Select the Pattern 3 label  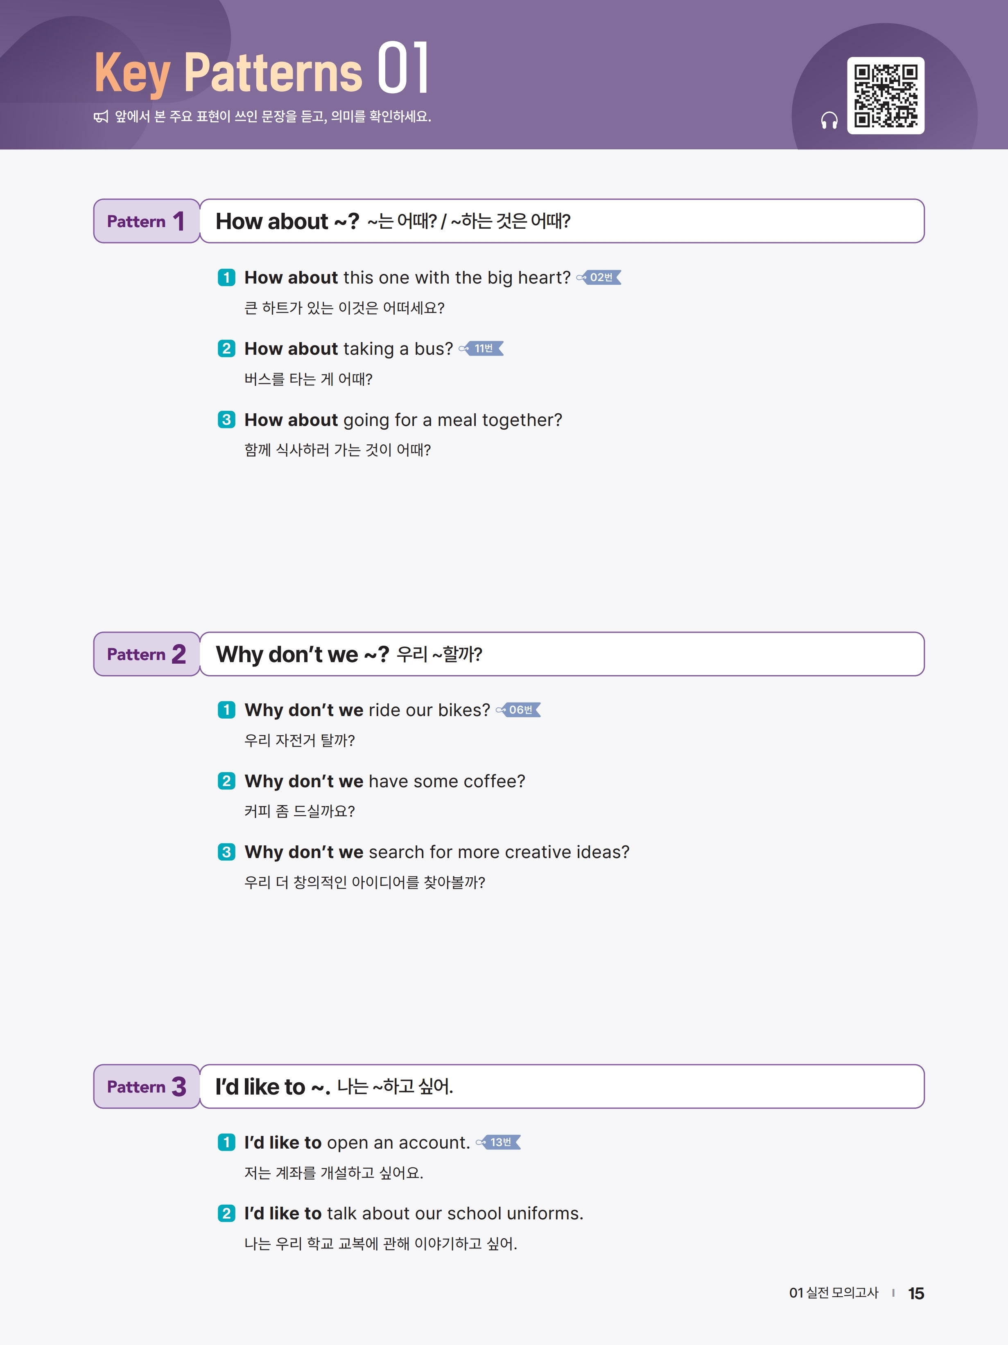click(x=147, y=1086)
